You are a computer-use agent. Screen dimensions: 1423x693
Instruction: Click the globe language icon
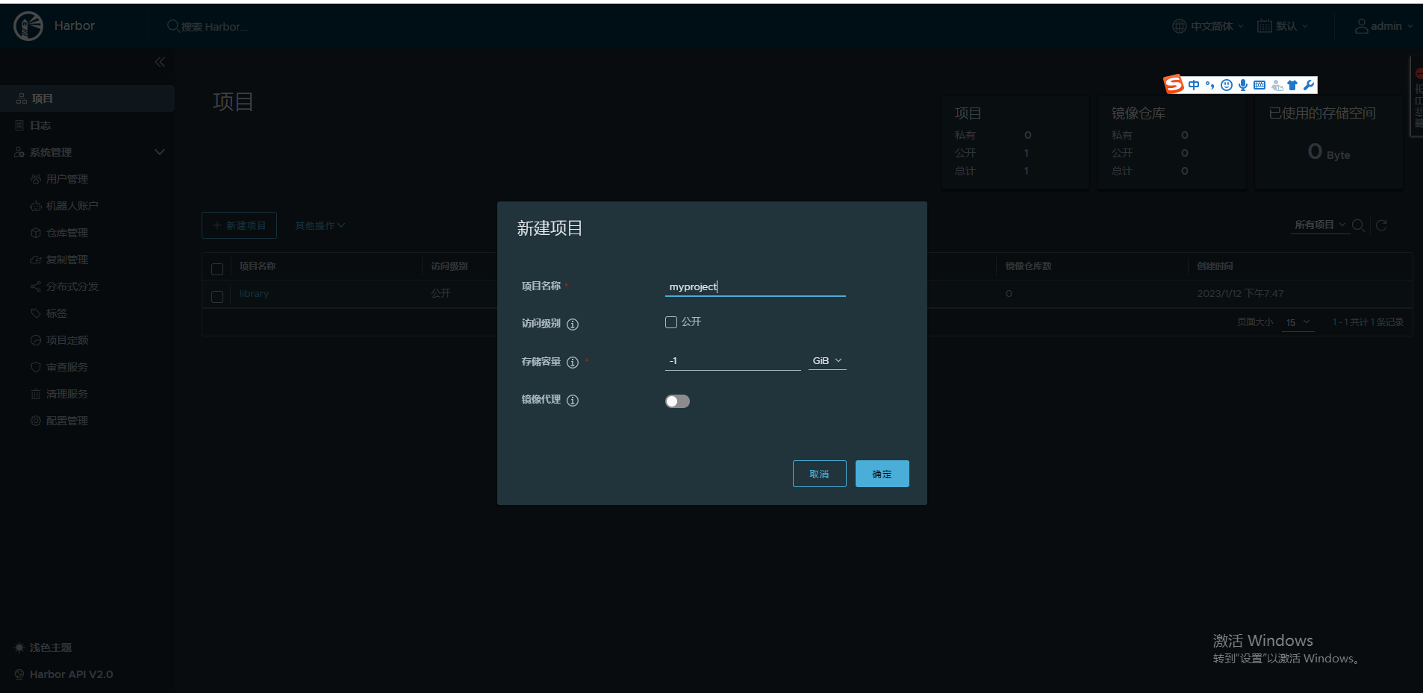(x=1179, y=26)
